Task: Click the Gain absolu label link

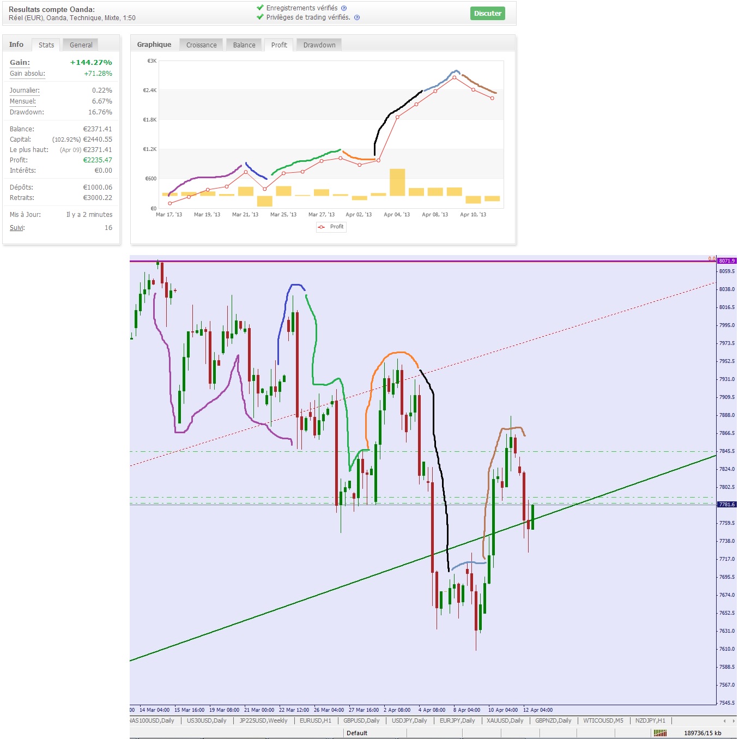Action: pyautogui.click(x=27, y=74)
